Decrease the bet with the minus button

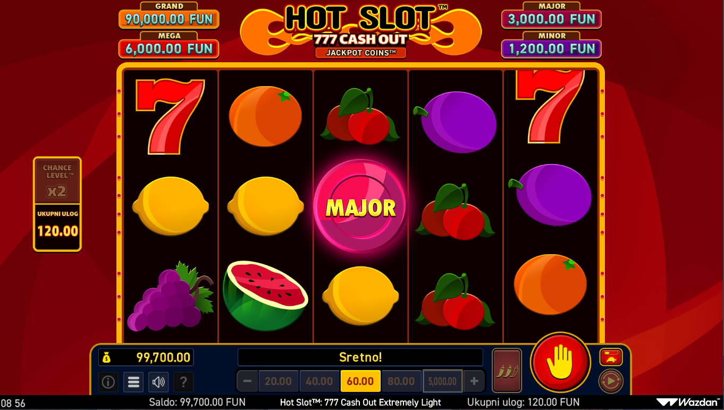[x=247, y=381]
